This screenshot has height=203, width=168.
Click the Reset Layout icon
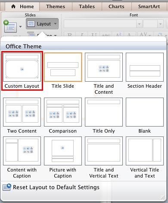[x=7, y=187]
